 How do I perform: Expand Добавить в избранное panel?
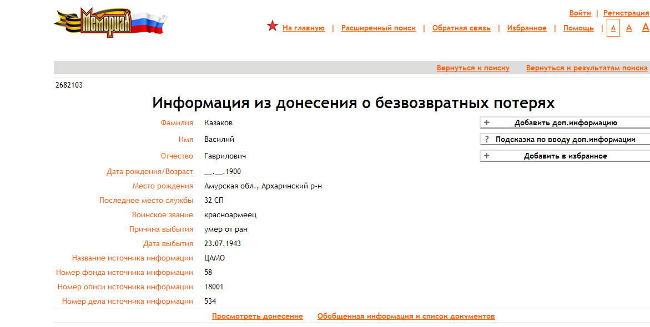[x=565, y=156]
